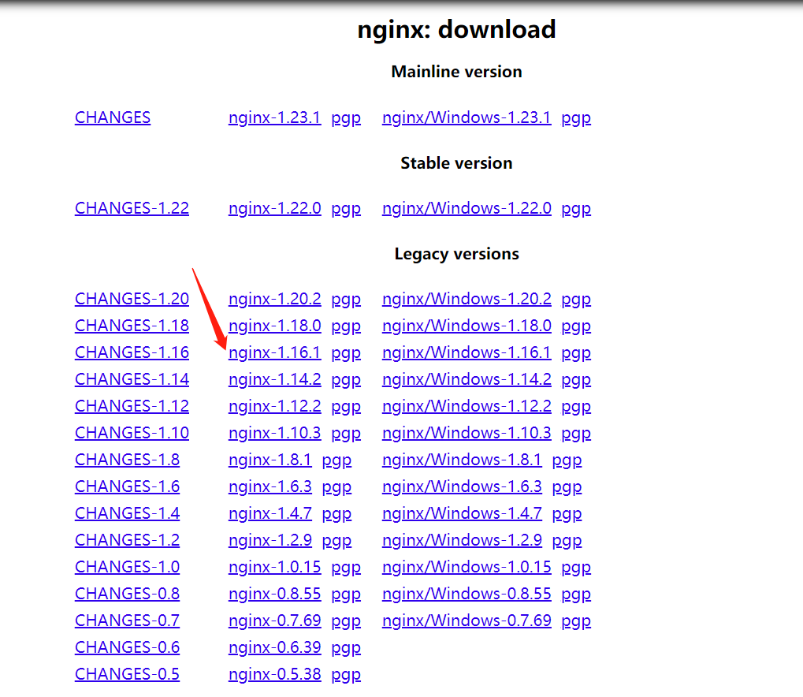Download nginx-1.4.7 source
Viewport: 803px width, 697px height.
tap(270, 512)
